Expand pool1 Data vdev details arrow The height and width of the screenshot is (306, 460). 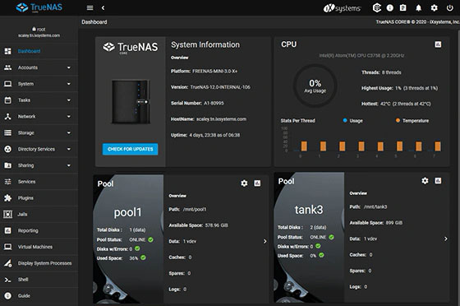[264, 241]
